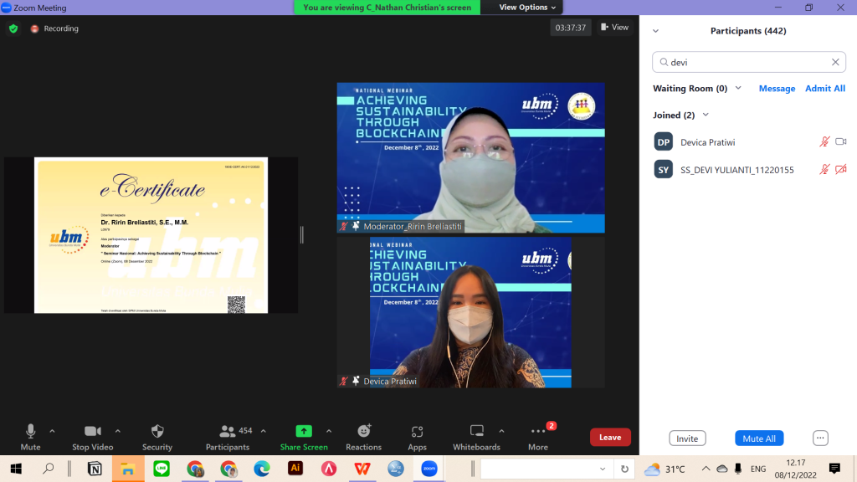Show hidden system tray icons
The height and width of the screenshot is (482, 857).
point(706,469)
